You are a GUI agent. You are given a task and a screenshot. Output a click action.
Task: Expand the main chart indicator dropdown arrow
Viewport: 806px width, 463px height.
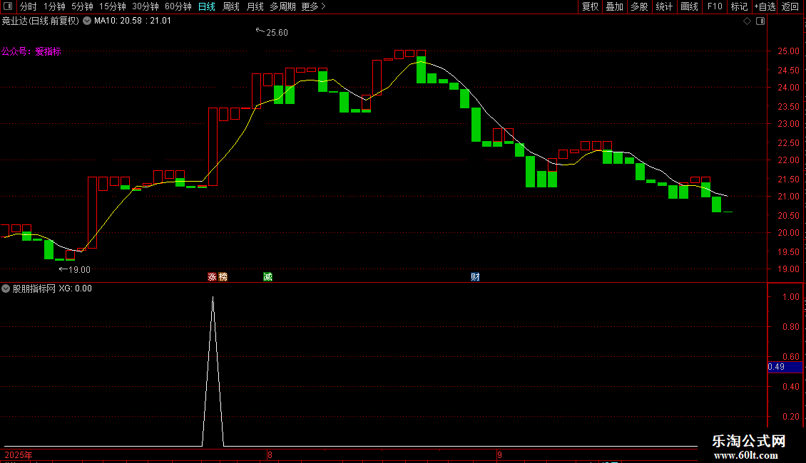click(87, 21)
